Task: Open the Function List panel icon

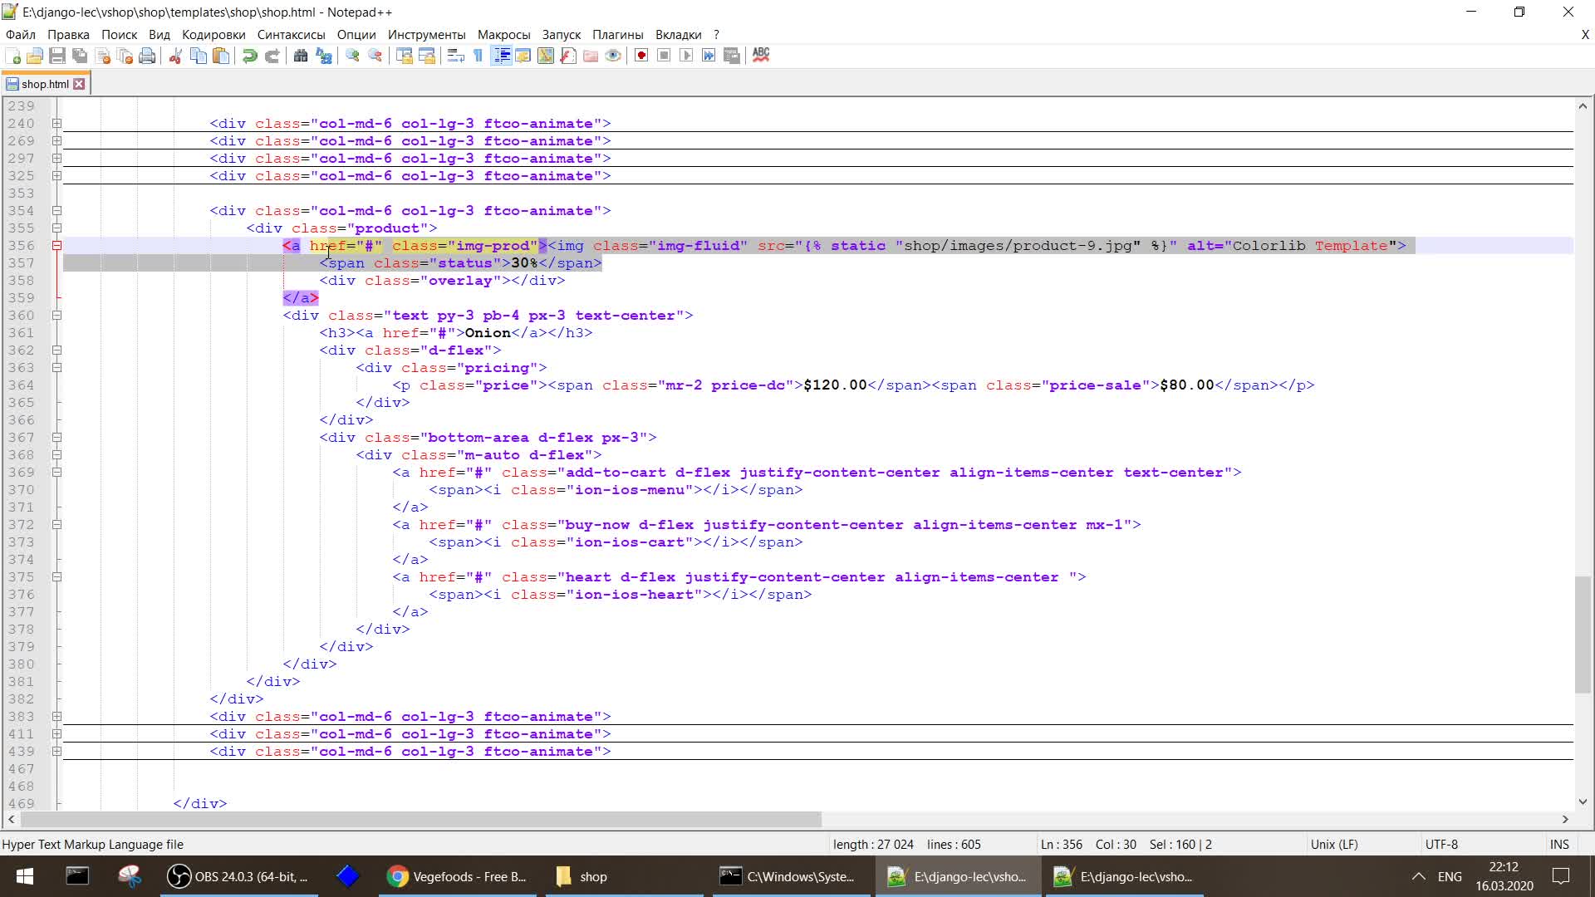Action: click(568, 56)
